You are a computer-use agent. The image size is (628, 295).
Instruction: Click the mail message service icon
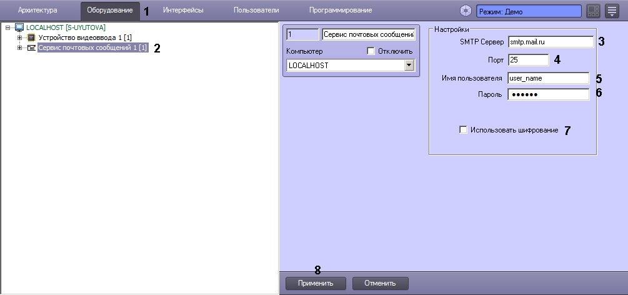(x=31, y=48)
